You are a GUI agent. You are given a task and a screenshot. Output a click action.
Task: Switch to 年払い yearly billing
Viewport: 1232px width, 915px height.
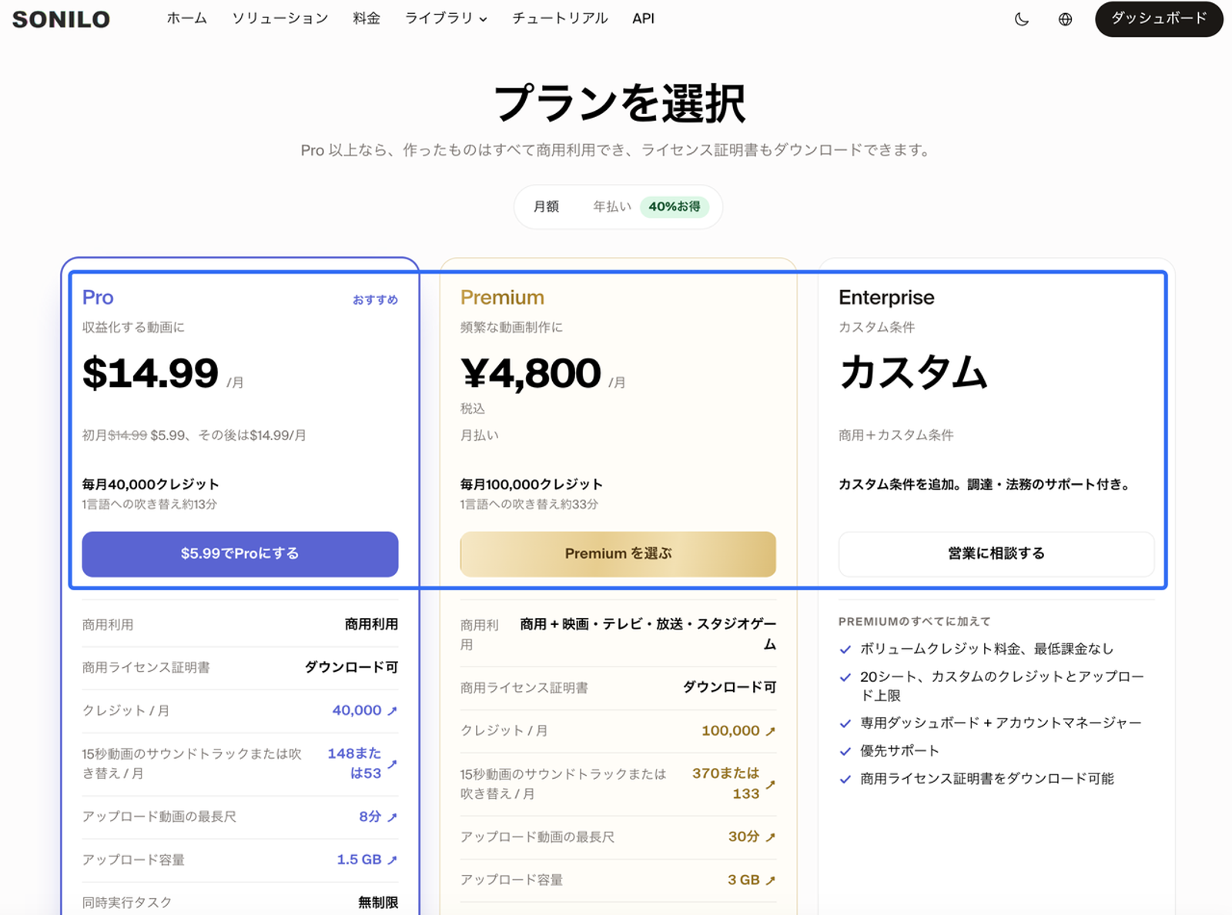612,206
